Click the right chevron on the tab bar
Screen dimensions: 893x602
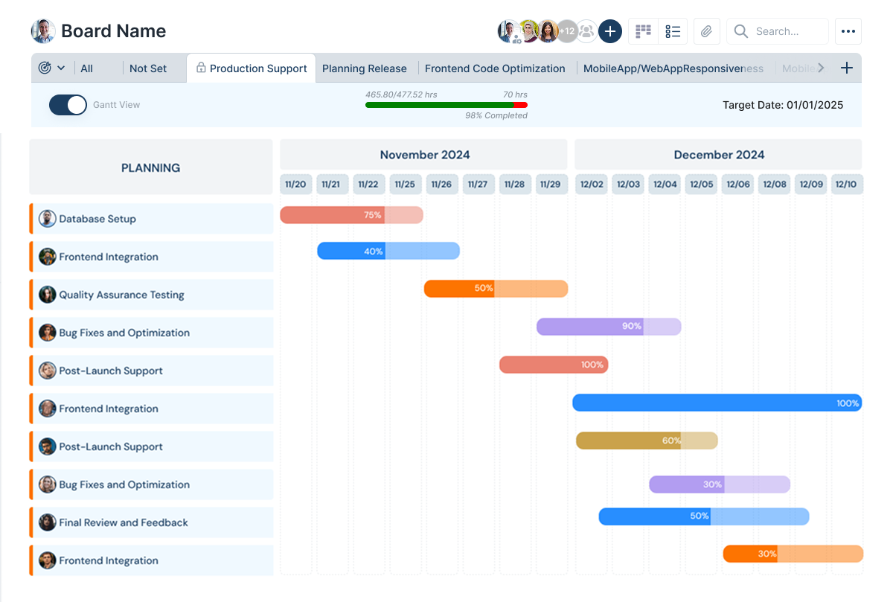pos(822,68)
